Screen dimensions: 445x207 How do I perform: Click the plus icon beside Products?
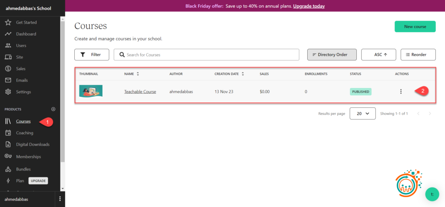coord(53,109)
